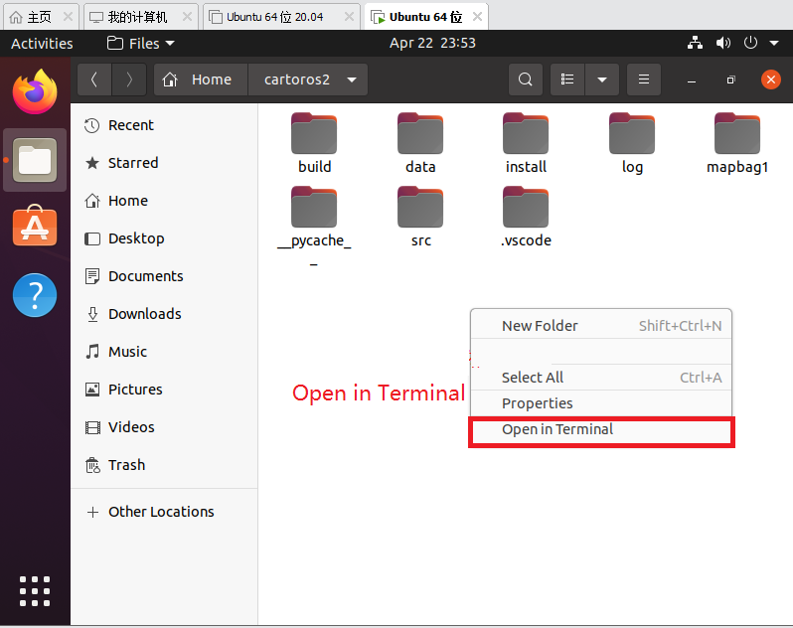Viewport: 793px width, 628px height.
Task: Open Ubuntu Software from the dock
Action: click(x=35, y=226)
